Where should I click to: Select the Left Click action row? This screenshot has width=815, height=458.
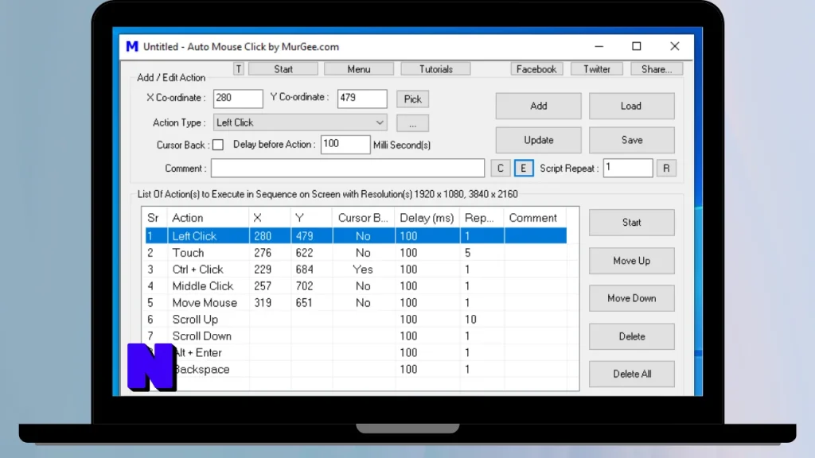(356, 236)
